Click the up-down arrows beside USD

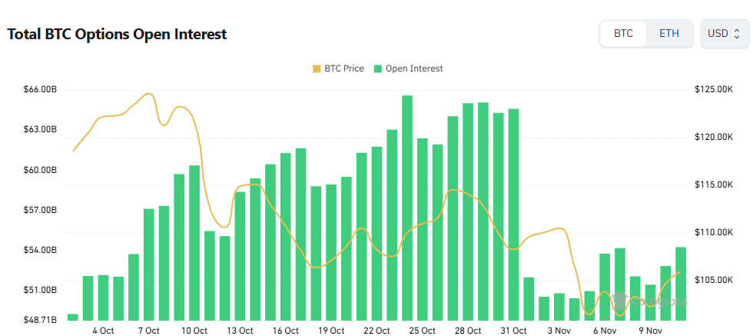pyautogui.click(x=737, y=34)
